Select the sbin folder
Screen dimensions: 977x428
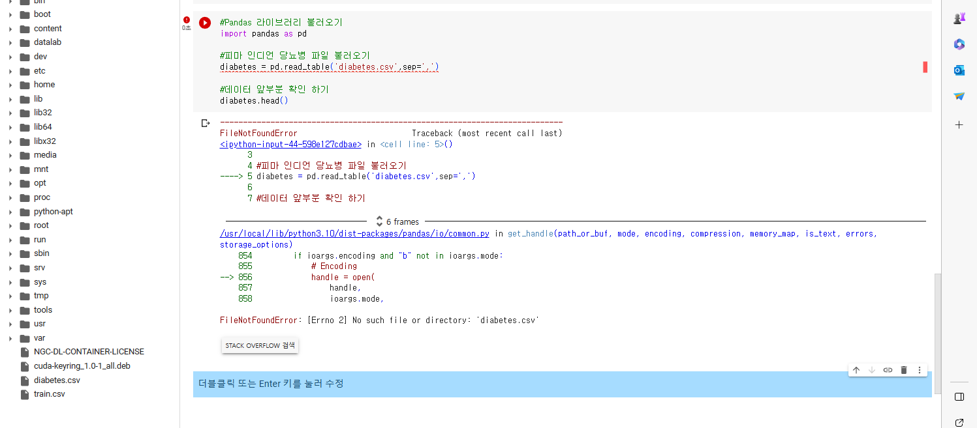tap(41, 253)
